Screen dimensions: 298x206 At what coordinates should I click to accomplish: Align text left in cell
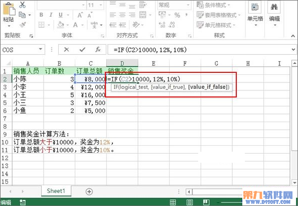(x=113, y=15)
